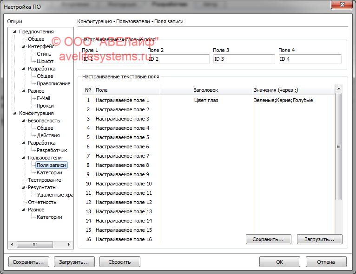
Task: Collapse the Безопасность tree branch
Action: [x=23, y=121]
